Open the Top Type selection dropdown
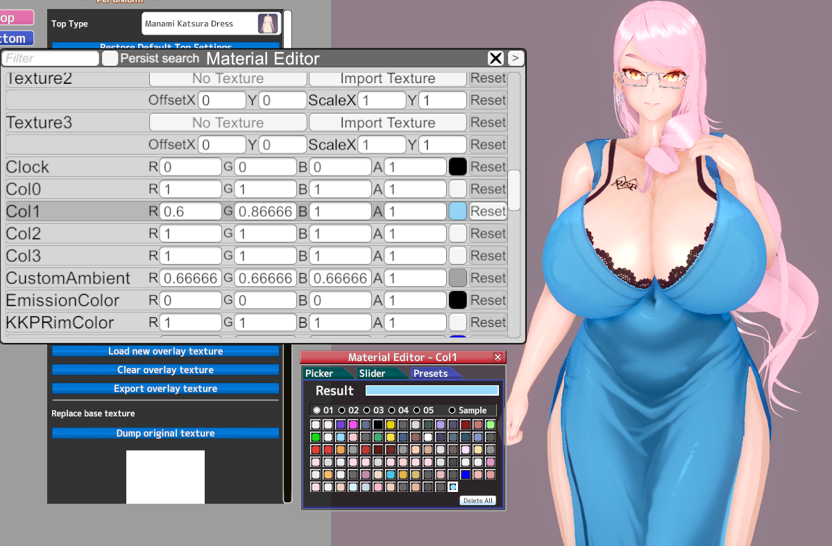The width and height of the screenshot is (832, 546). 211,24
